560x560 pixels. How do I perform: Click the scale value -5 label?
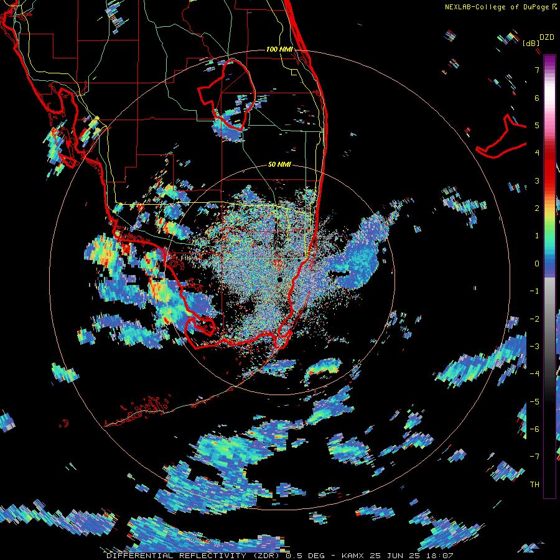coord(534,402)
